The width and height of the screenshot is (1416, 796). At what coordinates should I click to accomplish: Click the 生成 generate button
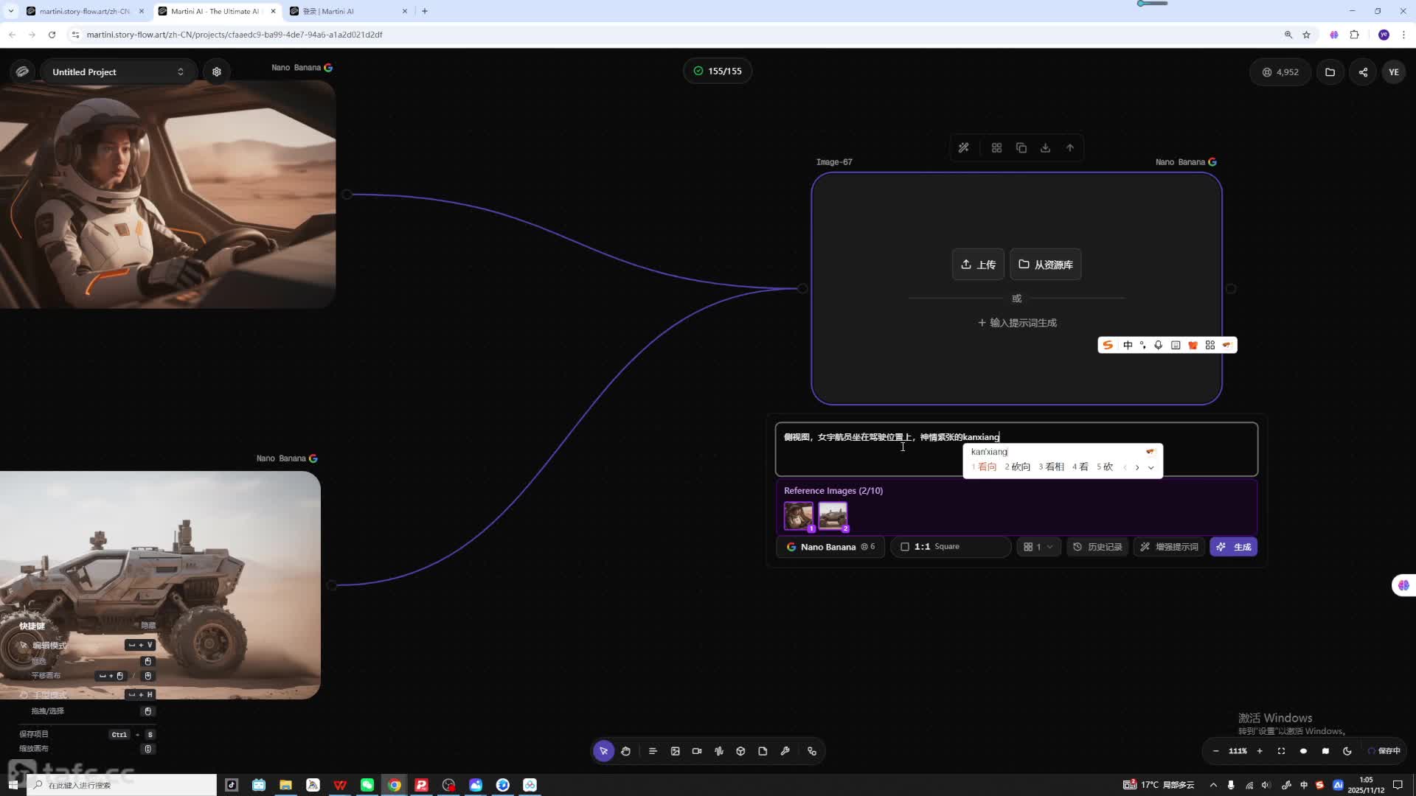(x=1234, y=547)
